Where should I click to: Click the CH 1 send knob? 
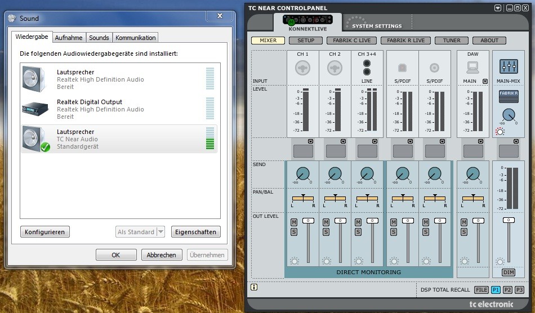click(302, 173)
